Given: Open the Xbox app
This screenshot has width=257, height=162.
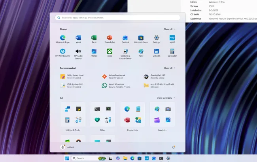Looking at the screenshot, I should click(110, 53).
